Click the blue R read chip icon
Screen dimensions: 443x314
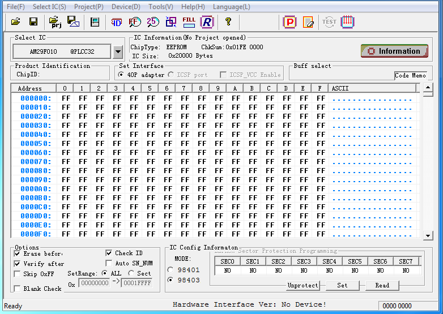click(207, 22)
